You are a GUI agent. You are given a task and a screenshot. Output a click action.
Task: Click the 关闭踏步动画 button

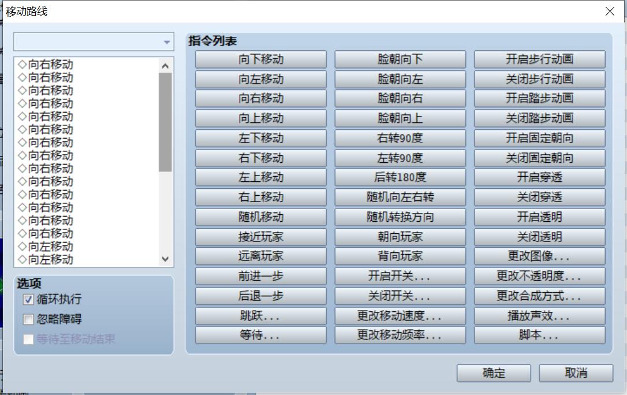click(539, 118)
